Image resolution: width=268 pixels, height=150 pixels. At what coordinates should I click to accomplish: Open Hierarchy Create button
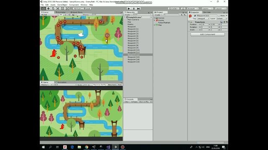[128, 15]
